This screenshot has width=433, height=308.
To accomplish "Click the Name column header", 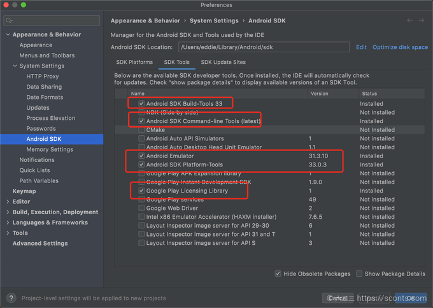I will point(218,94).
